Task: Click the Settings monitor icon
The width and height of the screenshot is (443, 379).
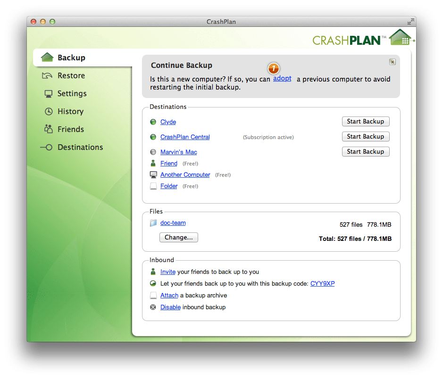Action: pos(49,94)
